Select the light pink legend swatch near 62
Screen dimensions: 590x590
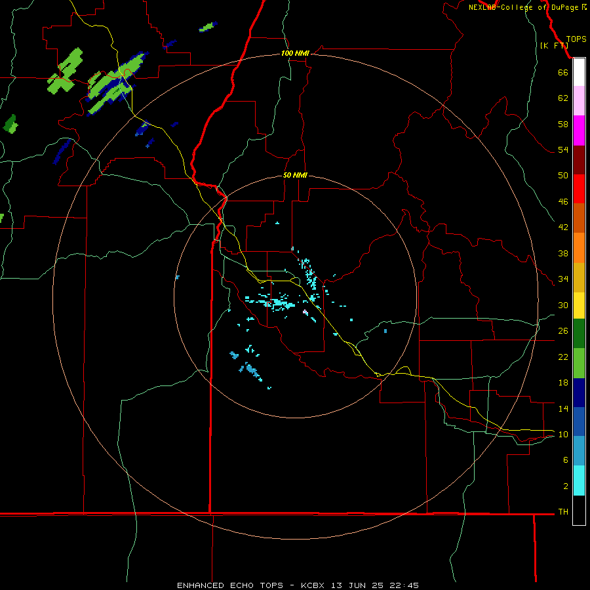(x=579, y=100)
